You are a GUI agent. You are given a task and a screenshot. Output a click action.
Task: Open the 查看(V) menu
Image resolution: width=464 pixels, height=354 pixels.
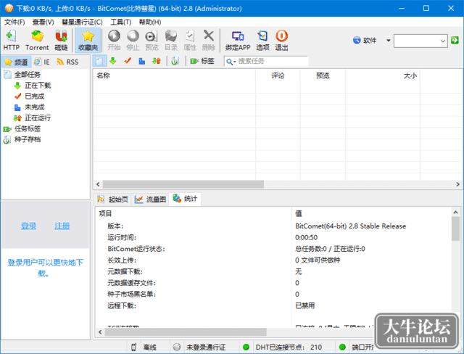coord(43,22)
